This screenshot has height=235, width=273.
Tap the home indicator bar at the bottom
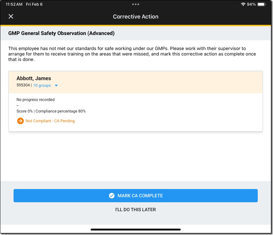[x=136, y=230]
